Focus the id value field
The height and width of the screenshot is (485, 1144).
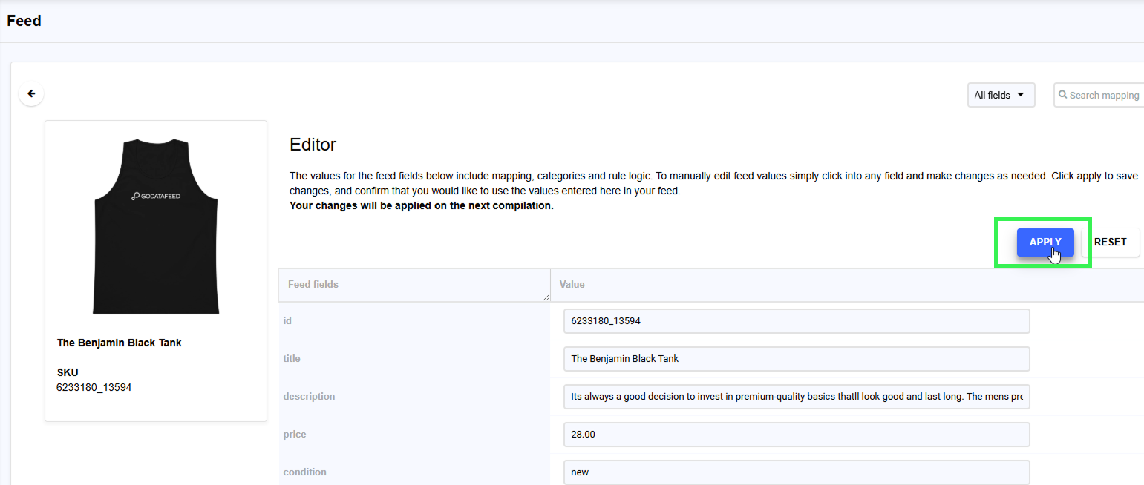(796, 321)
